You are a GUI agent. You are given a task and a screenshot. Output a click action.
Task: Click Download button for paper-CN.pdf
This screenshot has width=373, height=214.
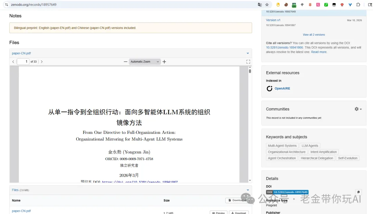(239, 213)
